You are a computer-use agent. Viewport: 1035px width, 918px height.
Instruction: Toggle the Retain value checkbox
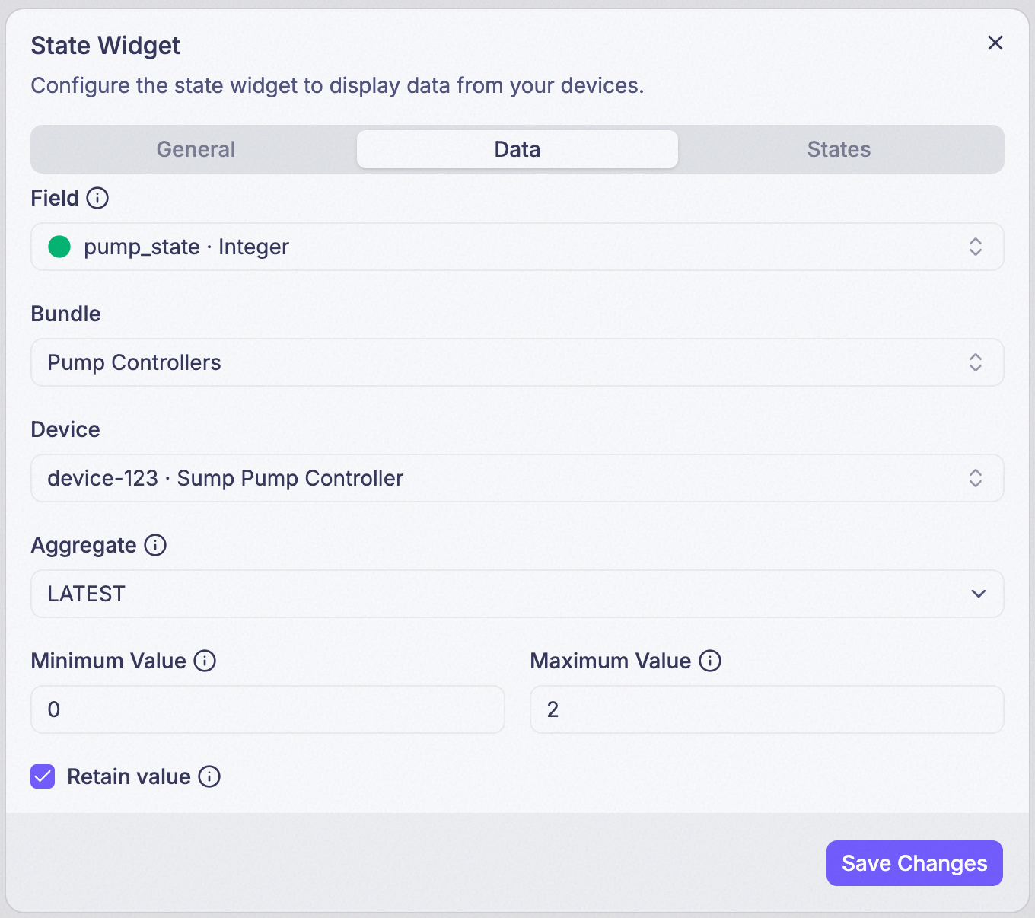point(43,776)
